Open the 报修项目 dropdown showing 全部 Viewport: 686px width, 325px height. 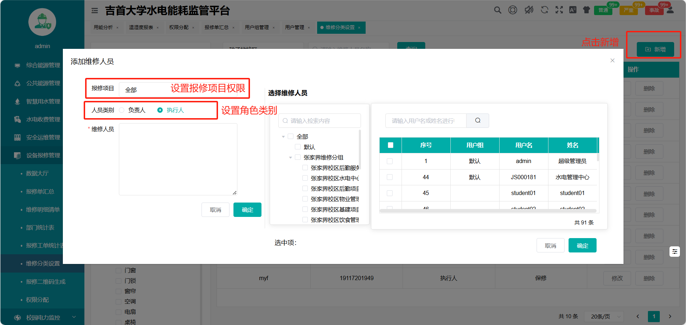point(144,90)
